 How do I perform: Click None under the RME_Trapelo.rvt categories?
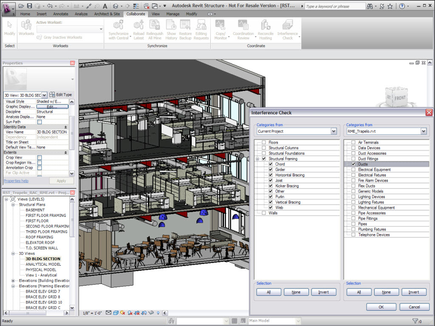[386, 292]
